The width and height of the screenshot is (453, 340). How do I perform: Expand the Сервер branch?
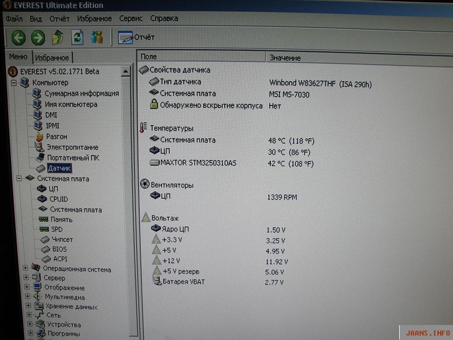click(x=26, y=278)
